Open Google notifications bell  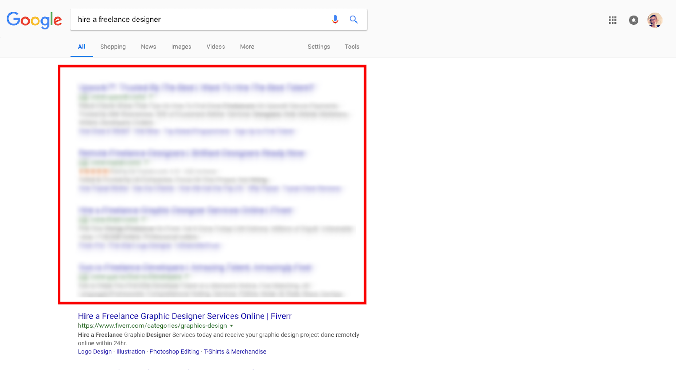(634, 20)
